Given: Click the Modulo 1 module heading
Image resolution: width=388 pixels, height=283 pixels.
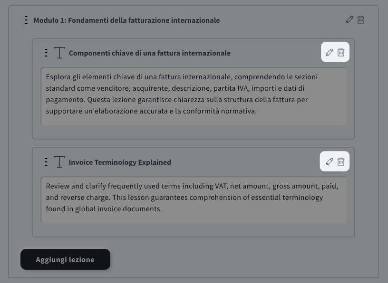Looking at the screenshot, I should (x=126, y=20).
